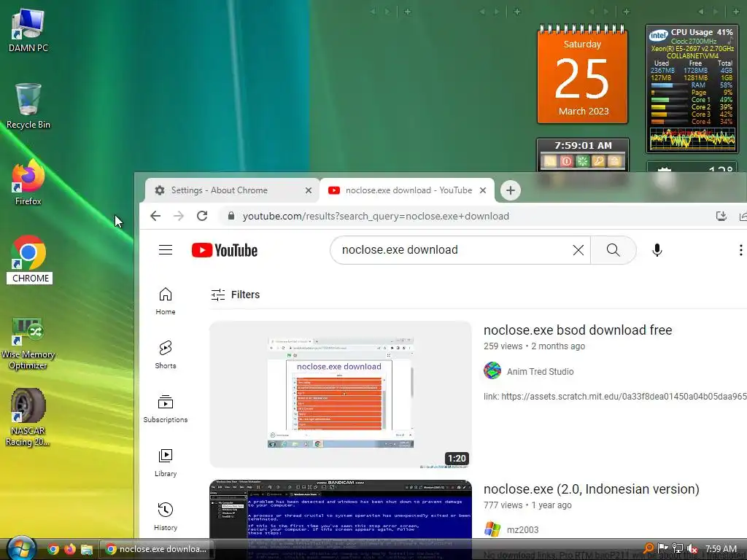Click the lock icon on the clock gadget
Image resolution: width=747 pixels, height=560 pixels.
[614, 161]
